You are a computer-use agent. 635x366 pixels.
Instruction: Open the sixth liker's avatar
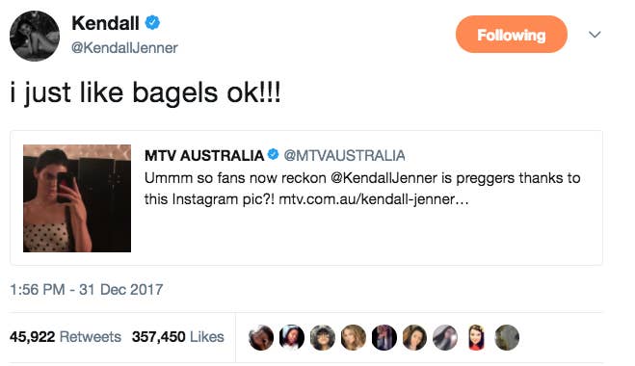click(414, 337)
